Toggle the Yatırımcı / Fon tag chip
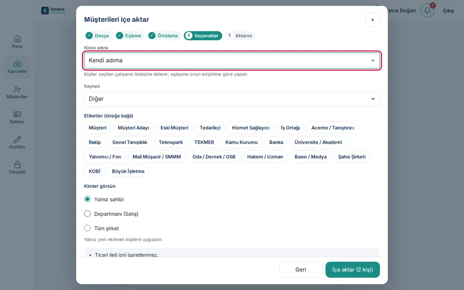464x290 pixels. [105, 157]
